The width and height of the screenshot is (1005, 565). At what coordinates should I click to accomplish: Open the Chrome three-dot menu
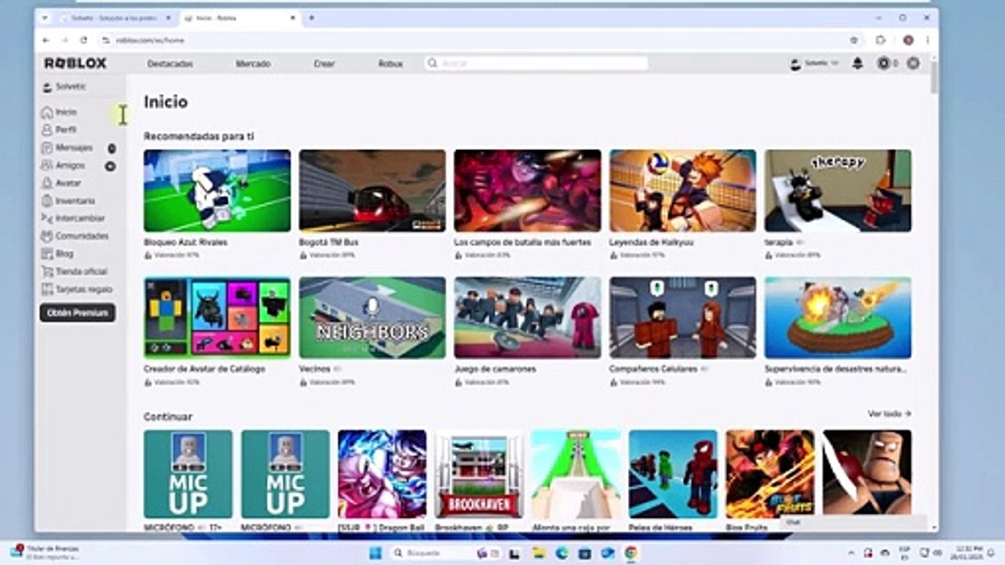927,40
